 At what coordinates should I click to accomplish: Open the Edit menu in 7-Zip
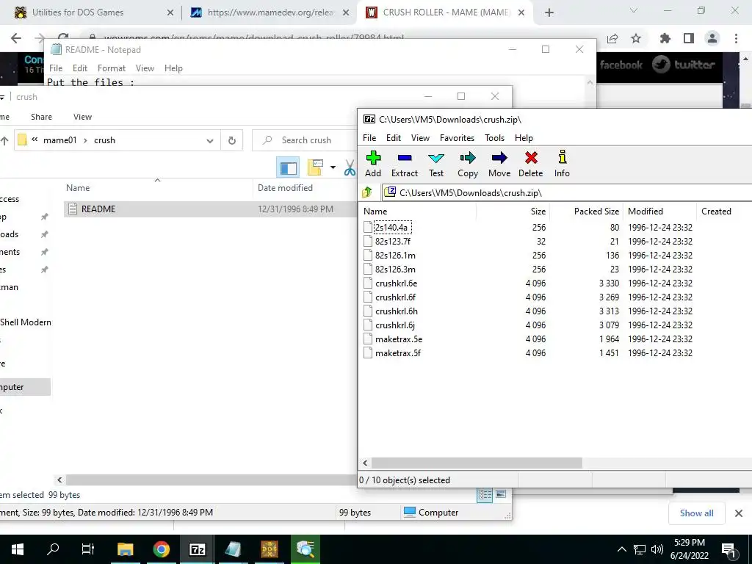click(x=394, y=137)
